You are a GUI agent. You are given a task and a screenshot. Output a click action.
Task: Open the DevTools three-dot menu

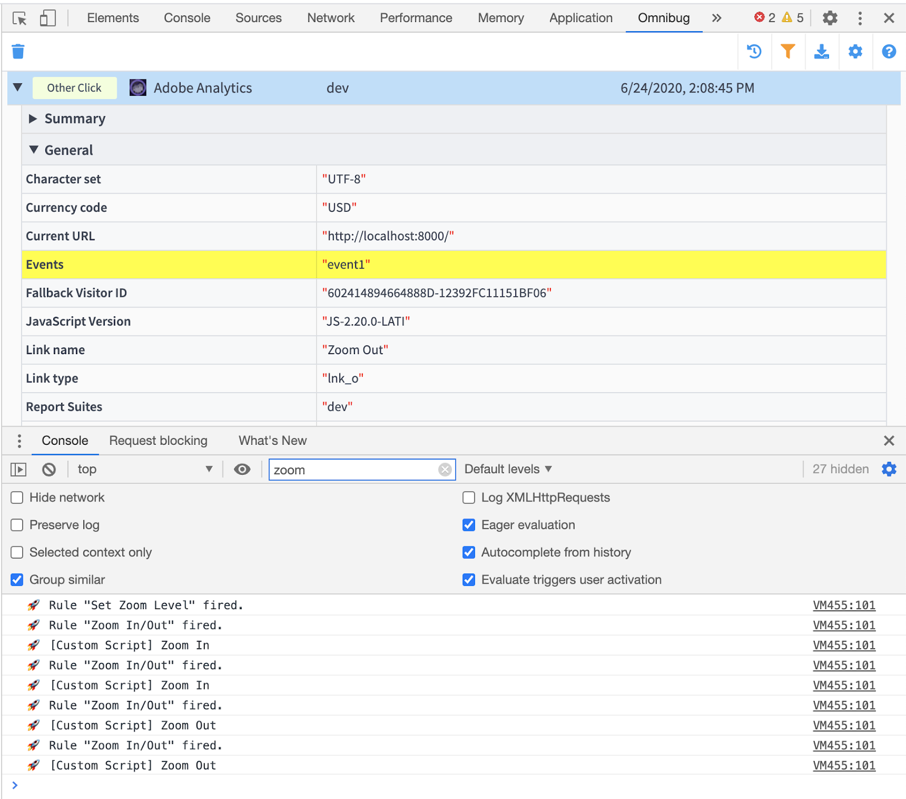point(860,18)
